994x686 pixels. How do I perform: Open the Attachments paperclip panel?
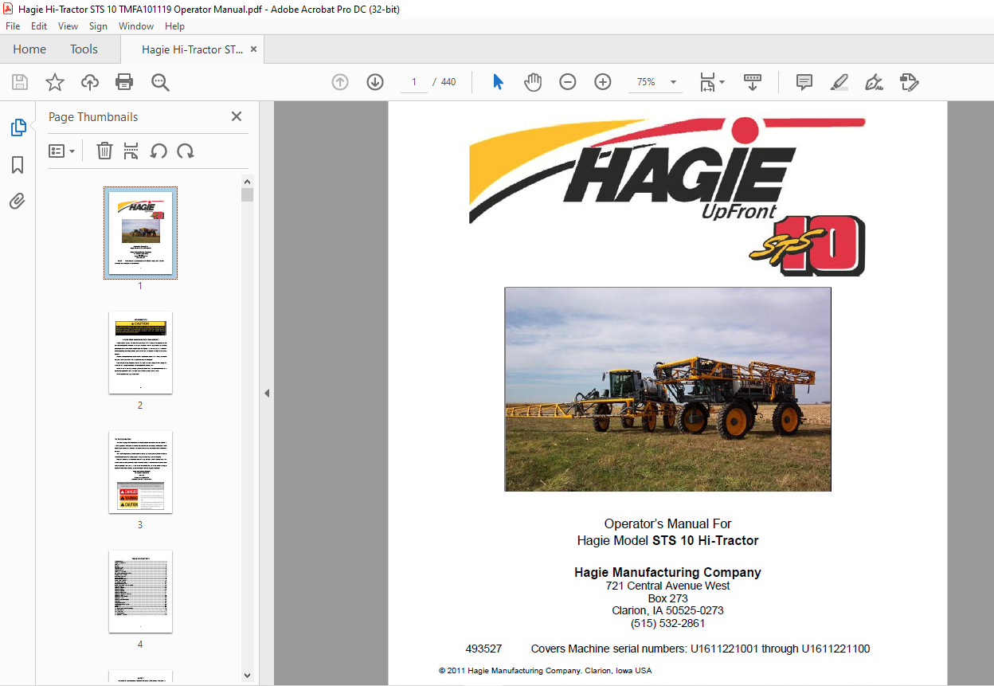18,201
